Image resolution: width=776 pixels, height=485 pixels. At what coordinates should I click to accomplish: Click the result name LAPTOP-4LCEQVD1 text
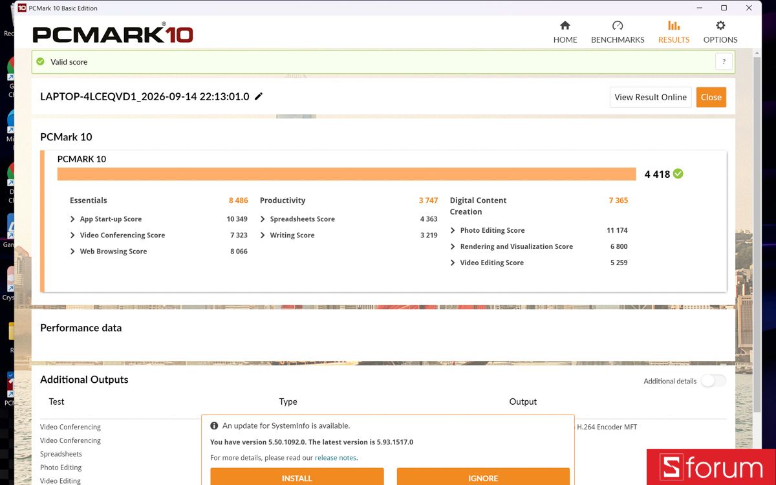click(x=145, y=96)
